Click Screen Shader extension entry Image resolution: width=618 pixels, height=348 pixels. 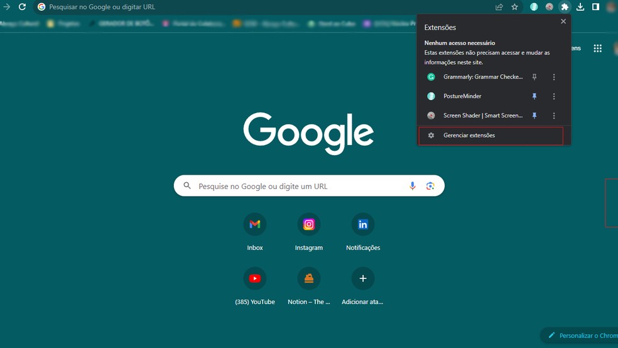475,116
